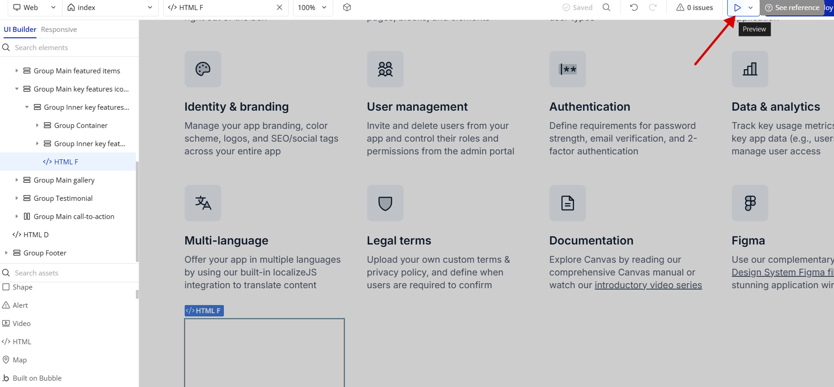The width and height of the screenshot is (834, 387).
Task: Clear the HTML F element selection X
Action: tap(280, 7)
